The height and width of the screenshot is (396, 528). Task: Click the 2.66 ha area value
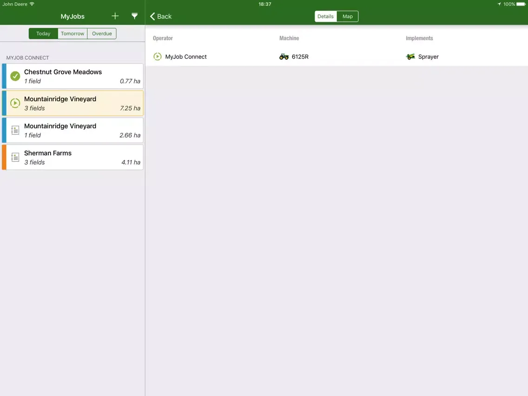[130, 135]
